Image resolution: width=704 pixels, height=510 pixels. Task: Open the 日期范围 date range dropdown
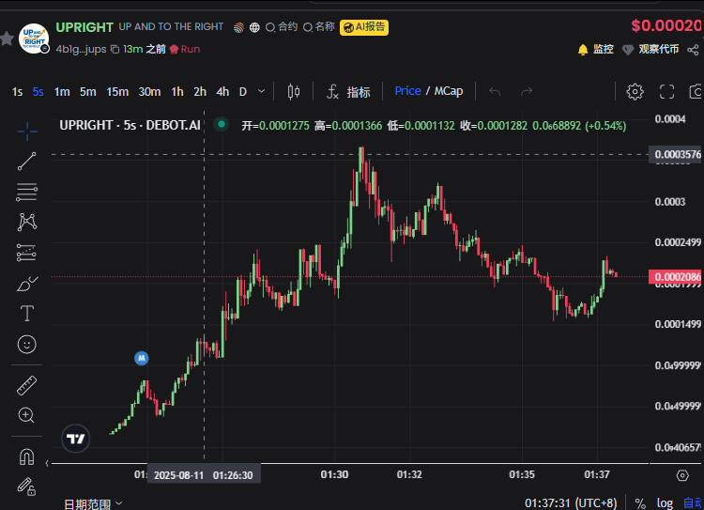tap(93, 503)
